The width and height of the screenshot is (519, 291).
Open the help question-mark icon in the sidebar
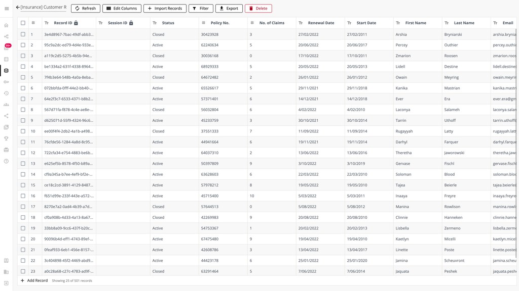click(x=6, y=161)
